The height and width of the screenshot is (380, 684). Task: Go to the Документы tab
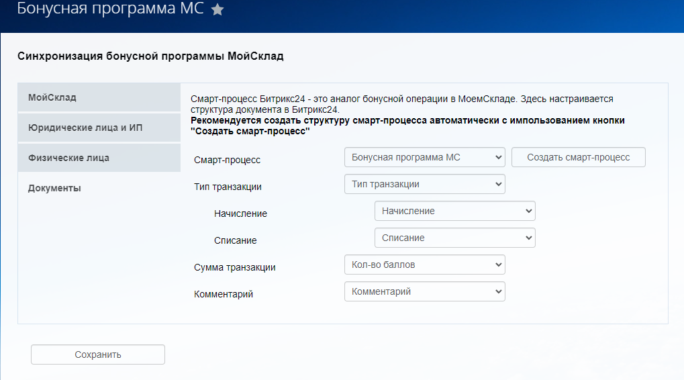[x=99, y=188]
